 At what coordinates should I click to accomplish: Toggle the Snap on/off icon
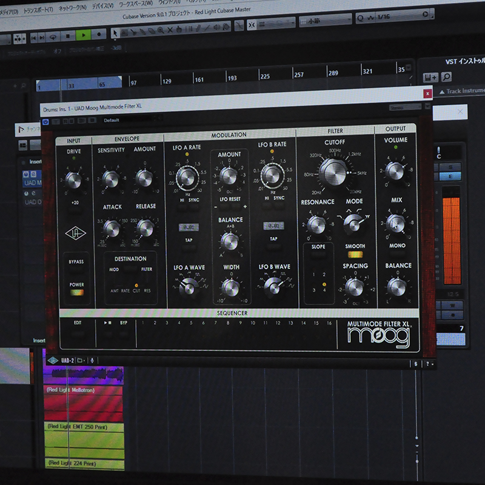point(252,25)
